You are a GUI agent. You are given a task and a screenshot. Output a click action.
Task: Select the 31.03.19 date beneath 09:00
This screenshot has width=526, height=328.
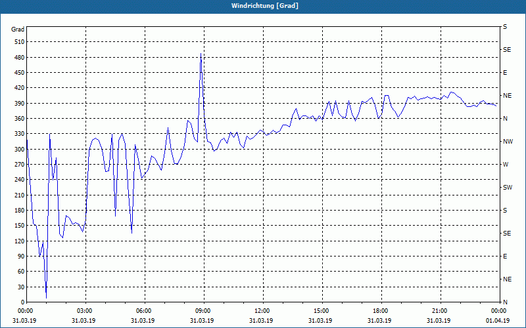(202, 321)
